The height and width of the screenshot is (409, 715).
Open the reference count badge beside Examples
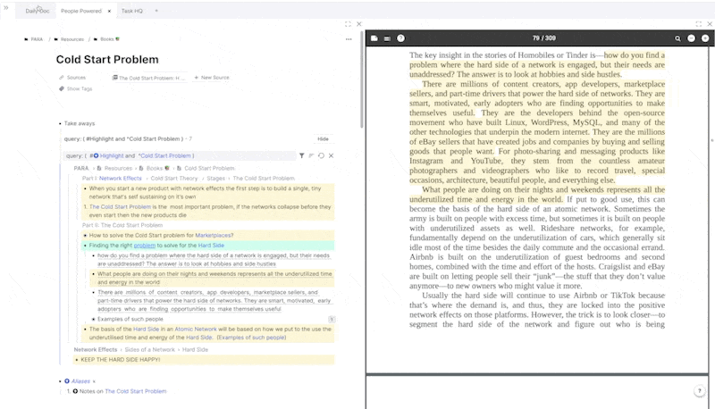(x=332, y=320)
